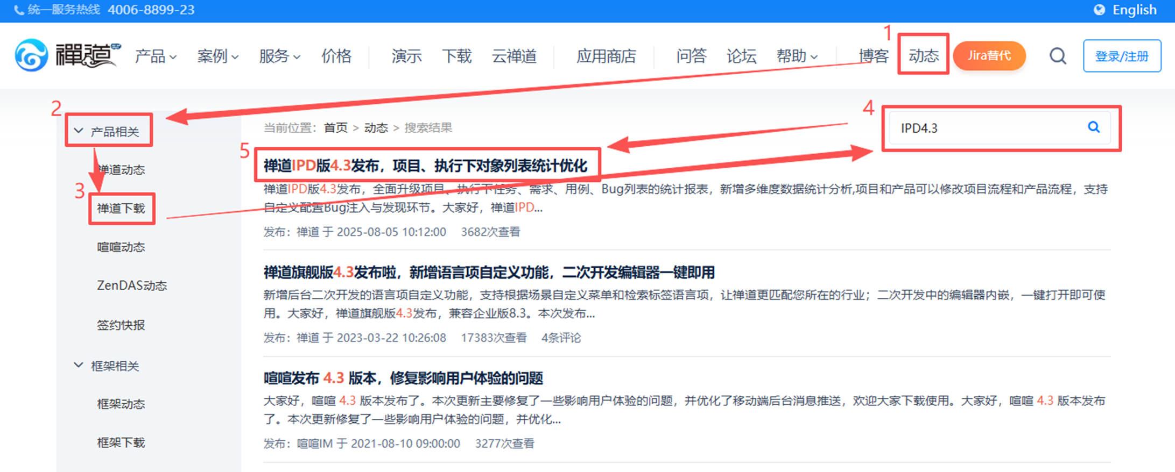Screen dimensions: 1175x472
Task: Click the header magnifier search icon
Action: tap(1058, 56)
